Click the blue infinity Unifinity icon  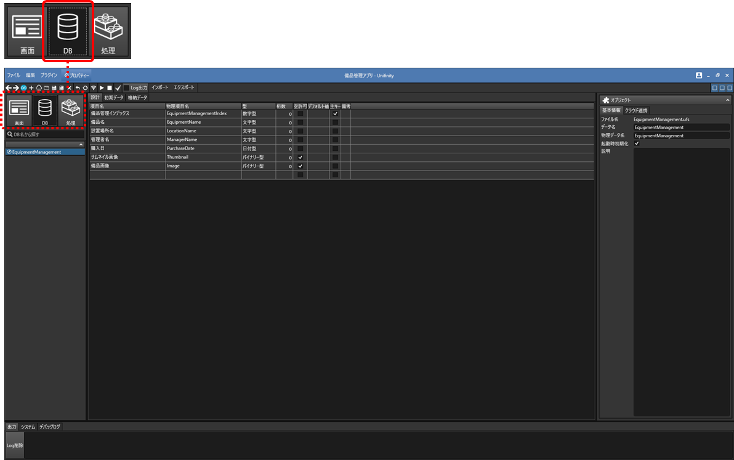pyautogui.click(x=23, y=87)
